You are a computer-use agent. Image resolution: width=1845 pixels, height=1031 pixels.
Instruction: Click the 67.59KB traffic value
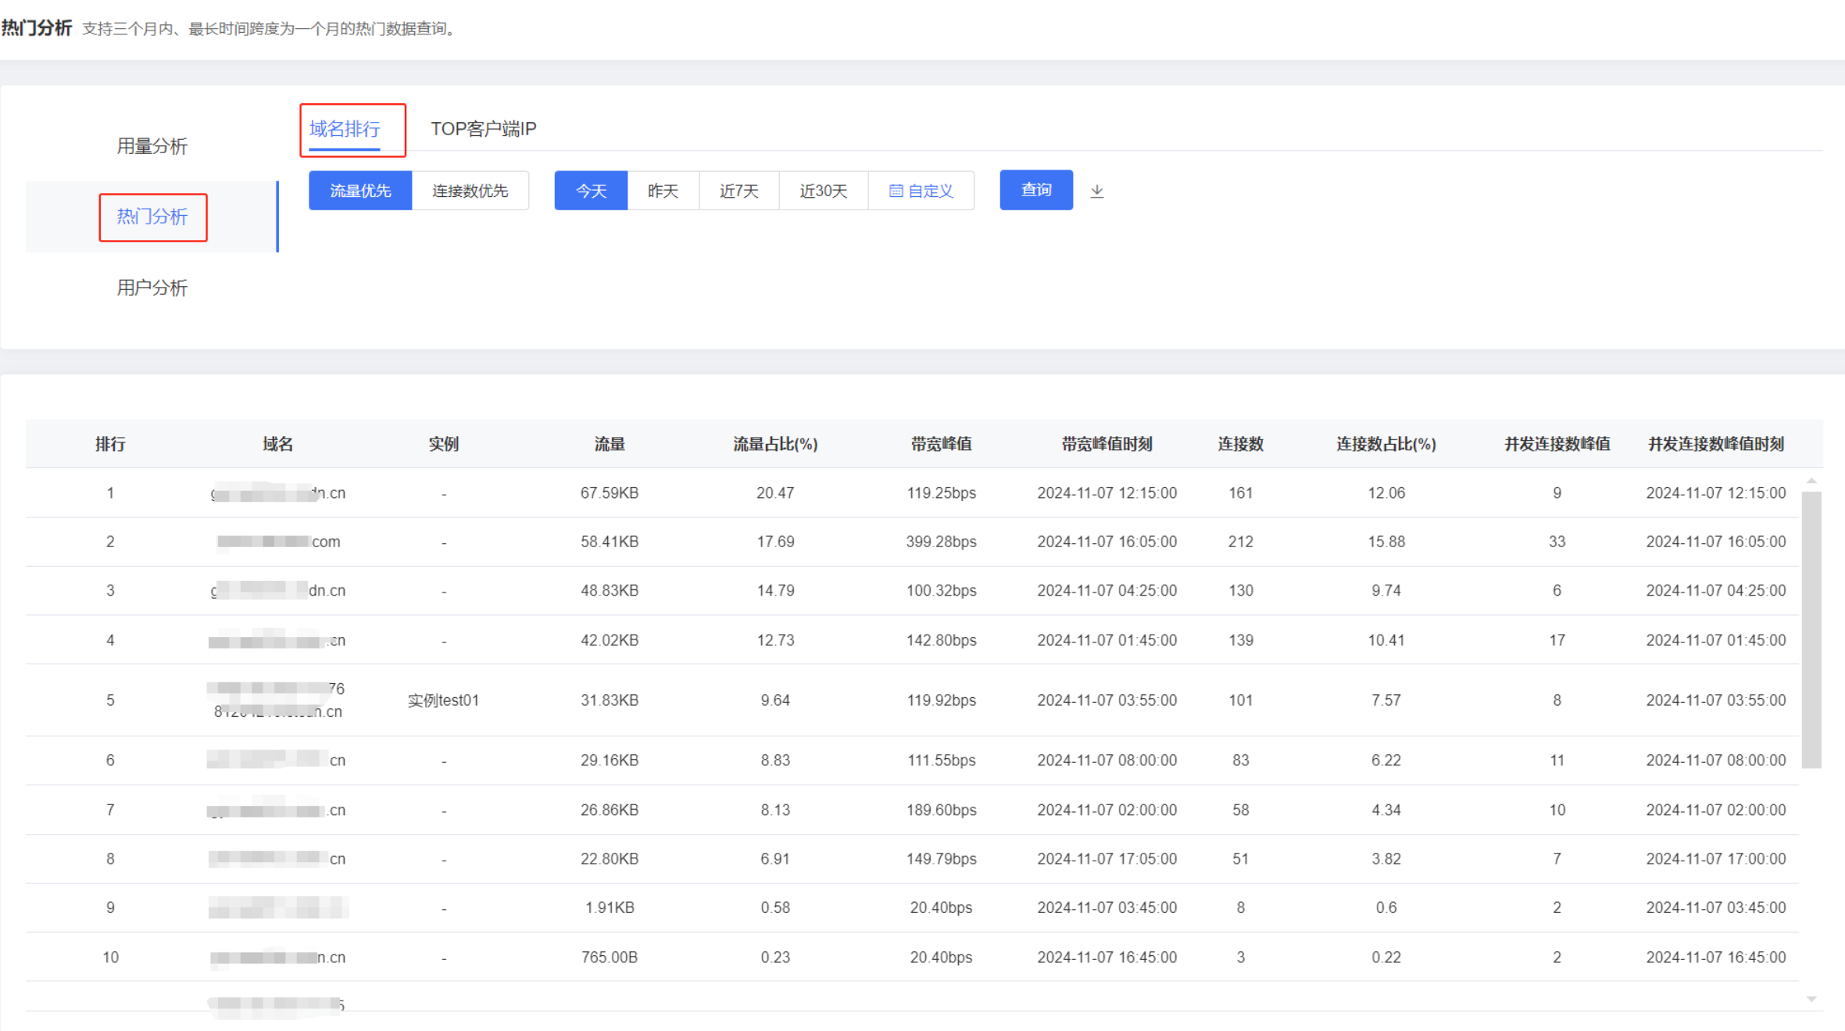[610, 493]
